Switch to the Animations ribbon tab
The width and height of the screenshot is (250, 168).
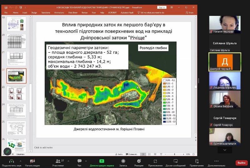click(59, 12)
